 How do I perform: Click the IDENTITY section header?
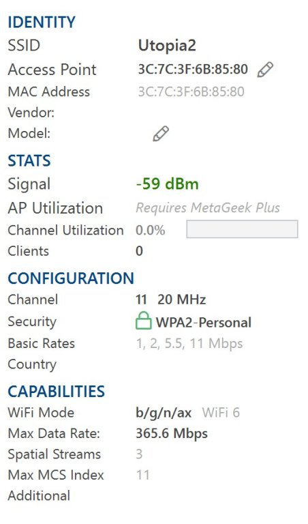[x=42, y=23]
